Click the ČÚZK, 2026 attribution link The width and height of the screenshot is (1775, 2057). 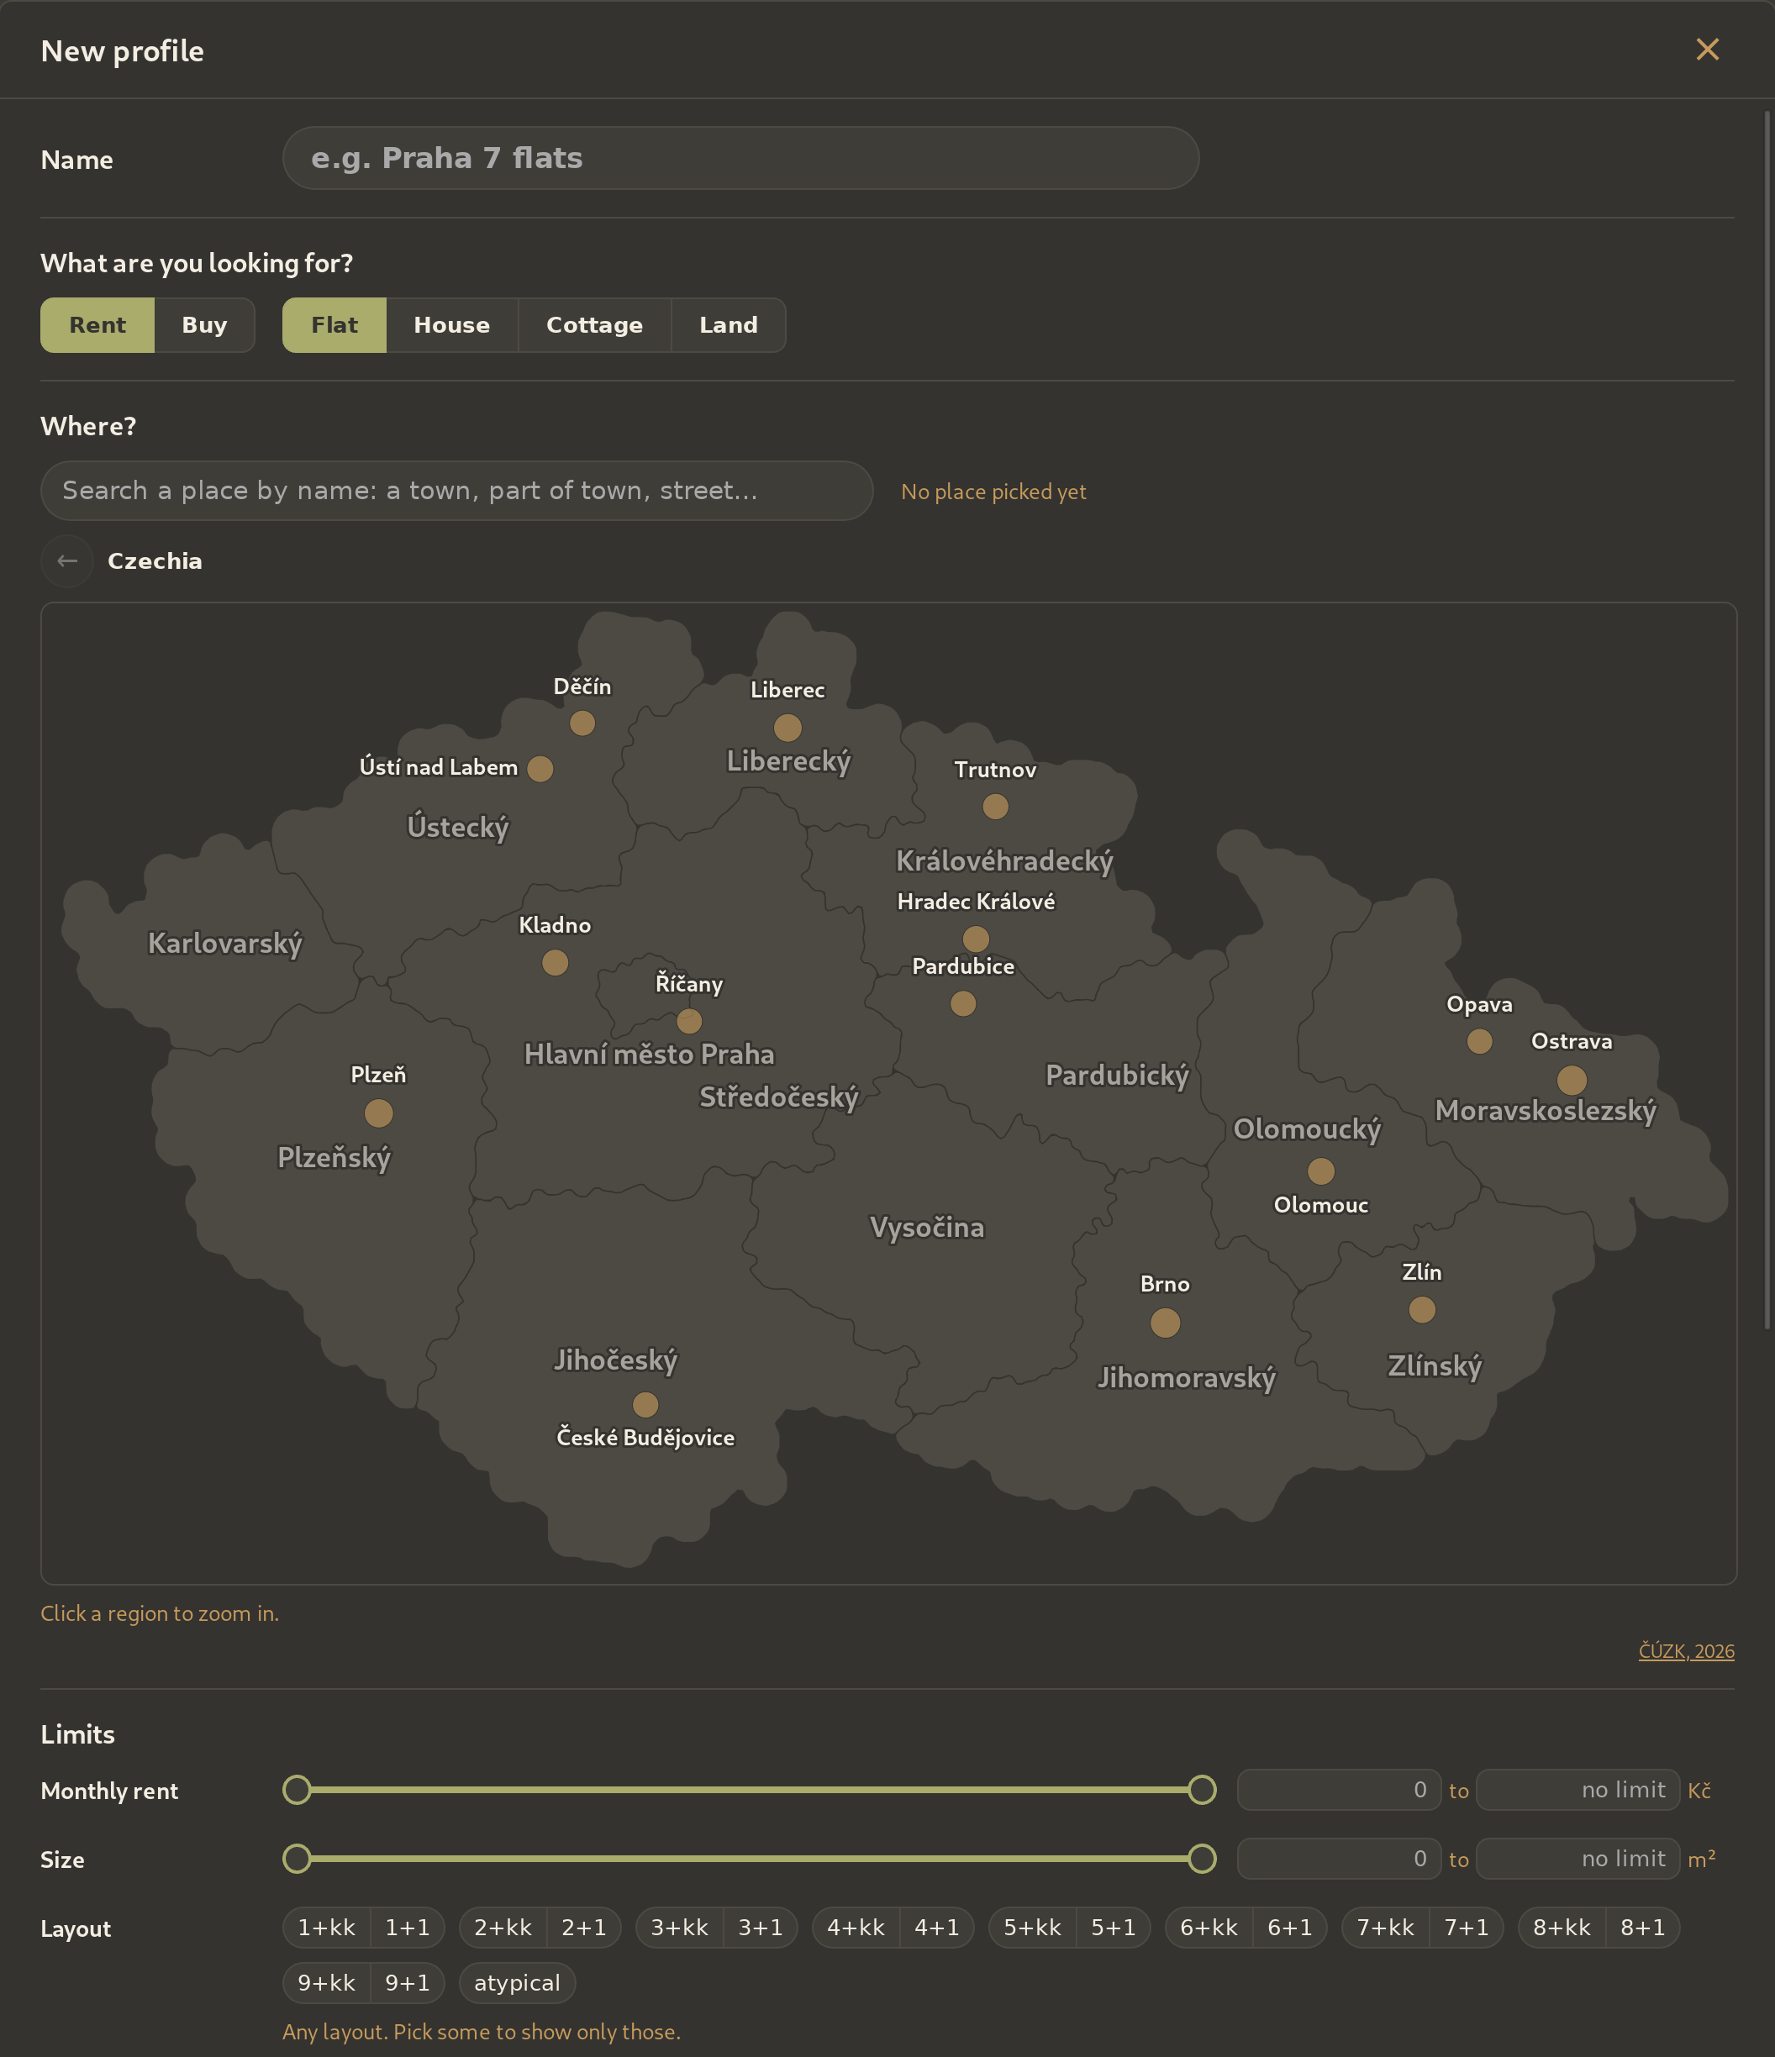tap(1686, 1651)
